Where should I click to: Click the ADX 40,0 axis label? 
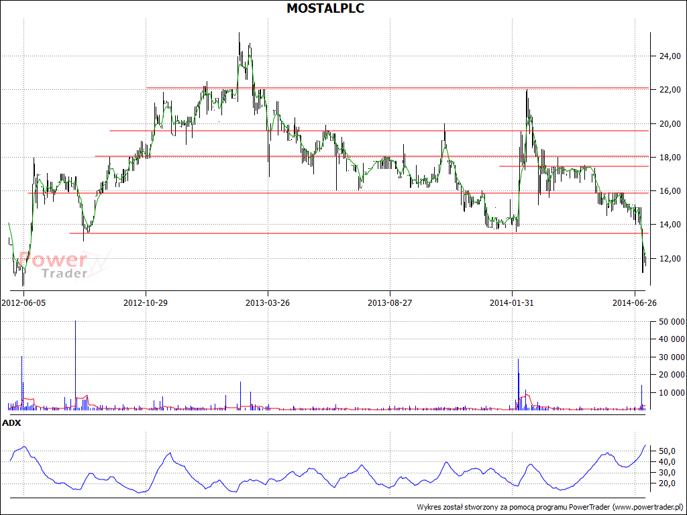pos(668,462)
